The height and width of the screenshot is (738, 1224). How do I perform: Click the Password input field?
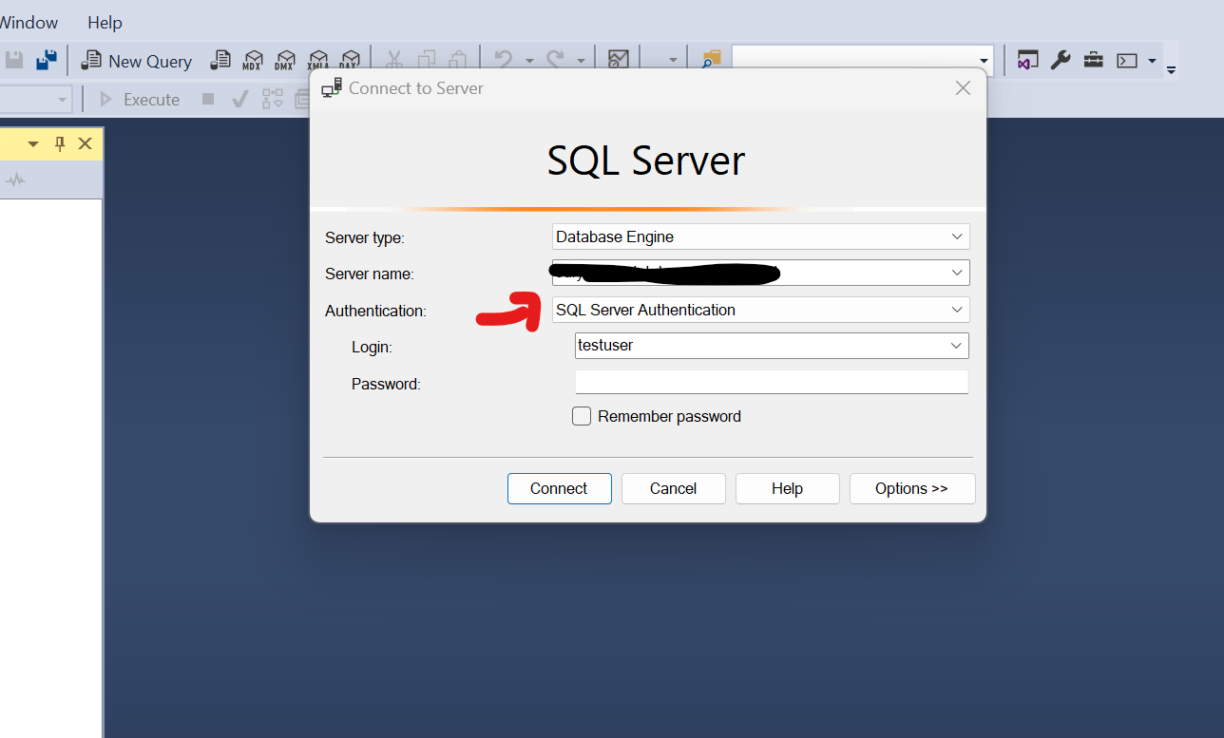click(x=772, y=382)
